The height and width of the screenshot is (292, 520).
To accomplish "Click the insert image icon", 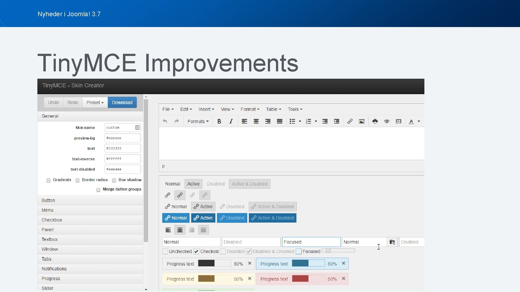I will 362,121.
